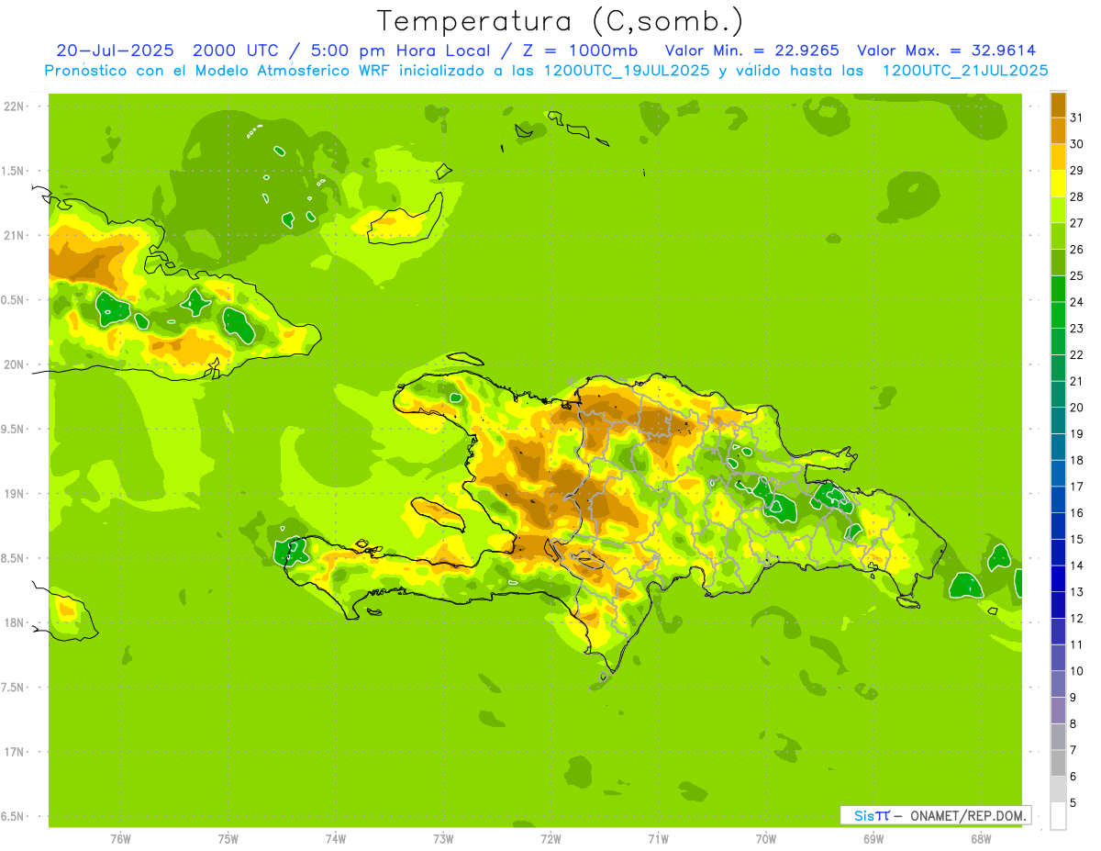Click the legend scale label 20
1101x851 pixels.
pyautogui.click(x=1077, y=408)
